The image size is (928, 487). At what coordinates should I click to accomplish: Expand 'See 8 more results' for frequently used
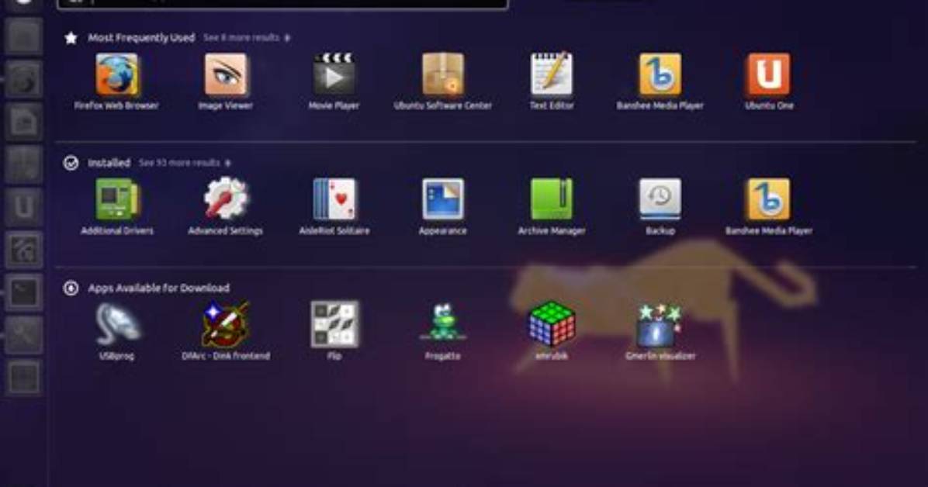coord(247,38)
